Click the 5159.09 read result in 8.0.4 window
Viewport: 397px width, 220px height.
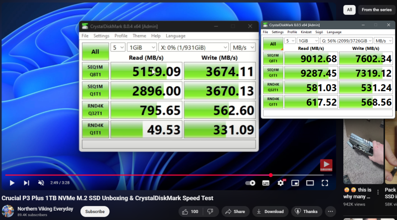tap(146, 71)
